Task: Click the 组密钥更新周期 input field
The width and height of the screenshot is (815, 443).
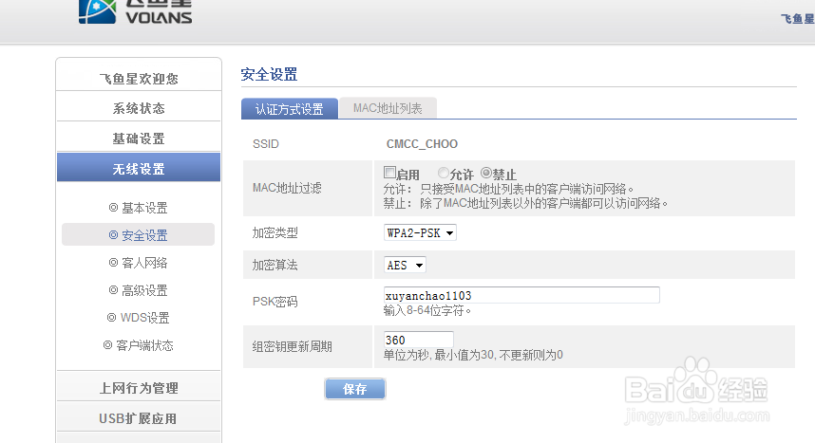Action: tap(418, 340)
